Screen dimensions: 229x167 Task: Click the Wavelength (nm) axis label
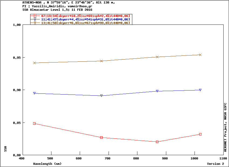[x=47, y=164]
